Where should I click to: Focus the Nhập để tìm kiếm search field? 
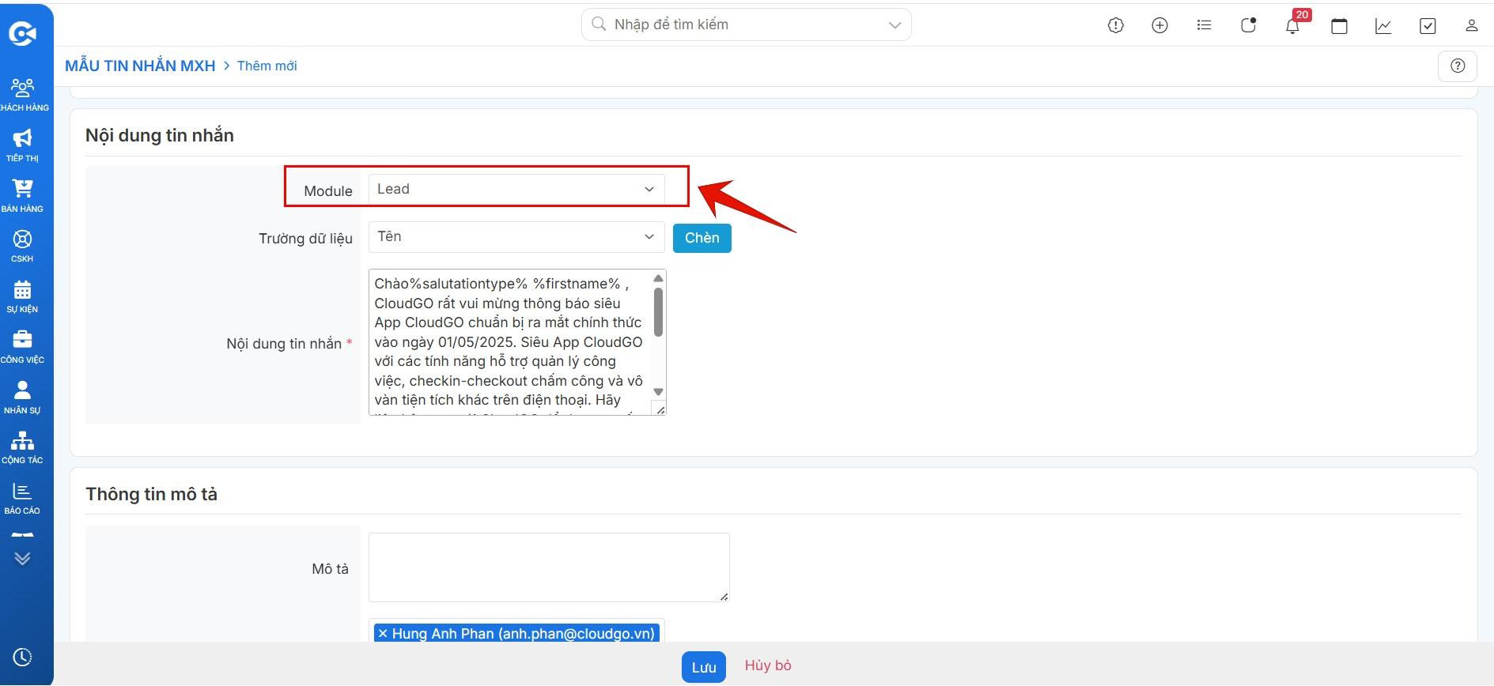click(746, 24)
